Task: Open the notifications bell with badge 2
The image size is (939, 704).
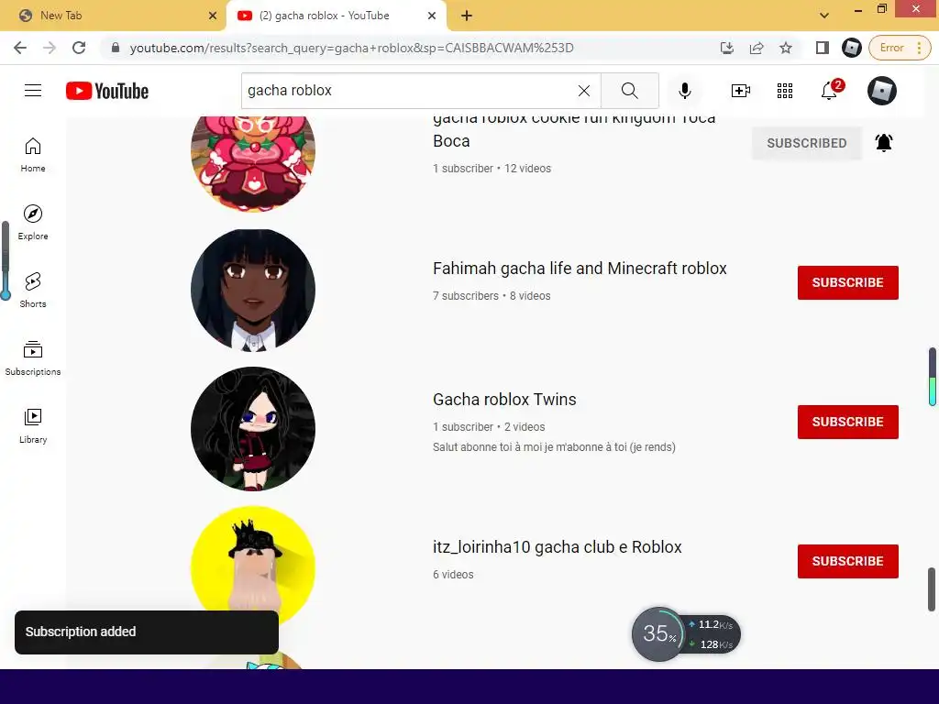Action: click(831, 90)
